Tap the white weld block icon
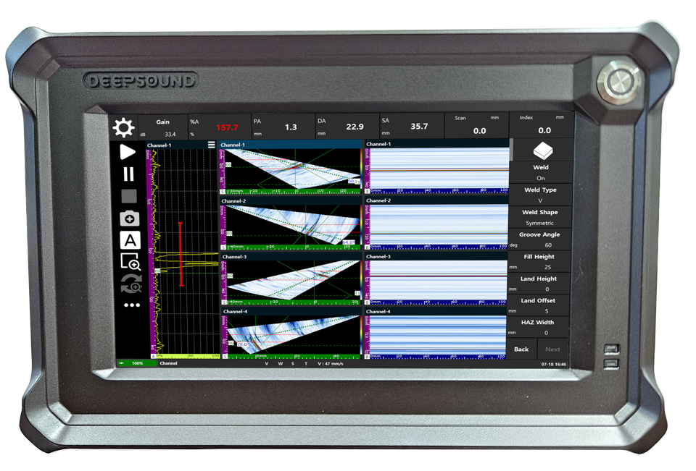The image size is (696, 471). coord(542,150)
